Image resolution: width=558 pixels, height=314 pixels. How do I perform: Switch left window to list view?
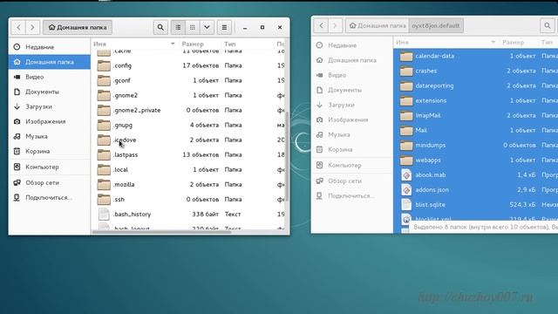coord(178,27)
